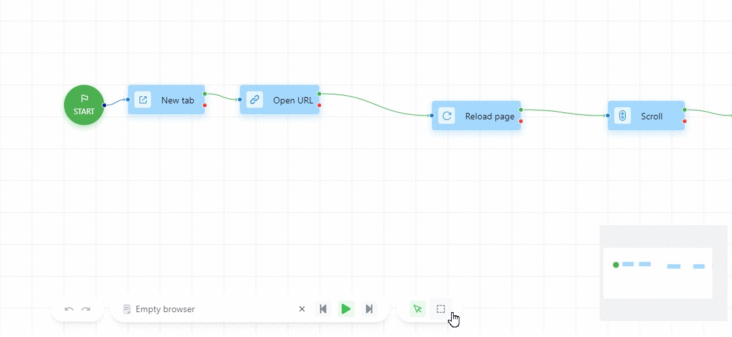Image resolution: width=732 pixels, height=337 pixels.
Task: Click the redo arrow
Action: coord(86,310)
